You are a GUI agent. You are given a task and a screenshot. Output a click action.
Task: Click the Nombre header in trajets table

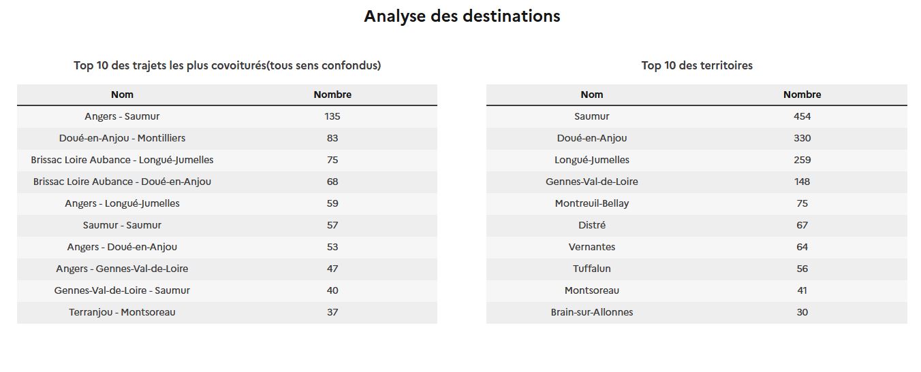click(x=332, y=95)
